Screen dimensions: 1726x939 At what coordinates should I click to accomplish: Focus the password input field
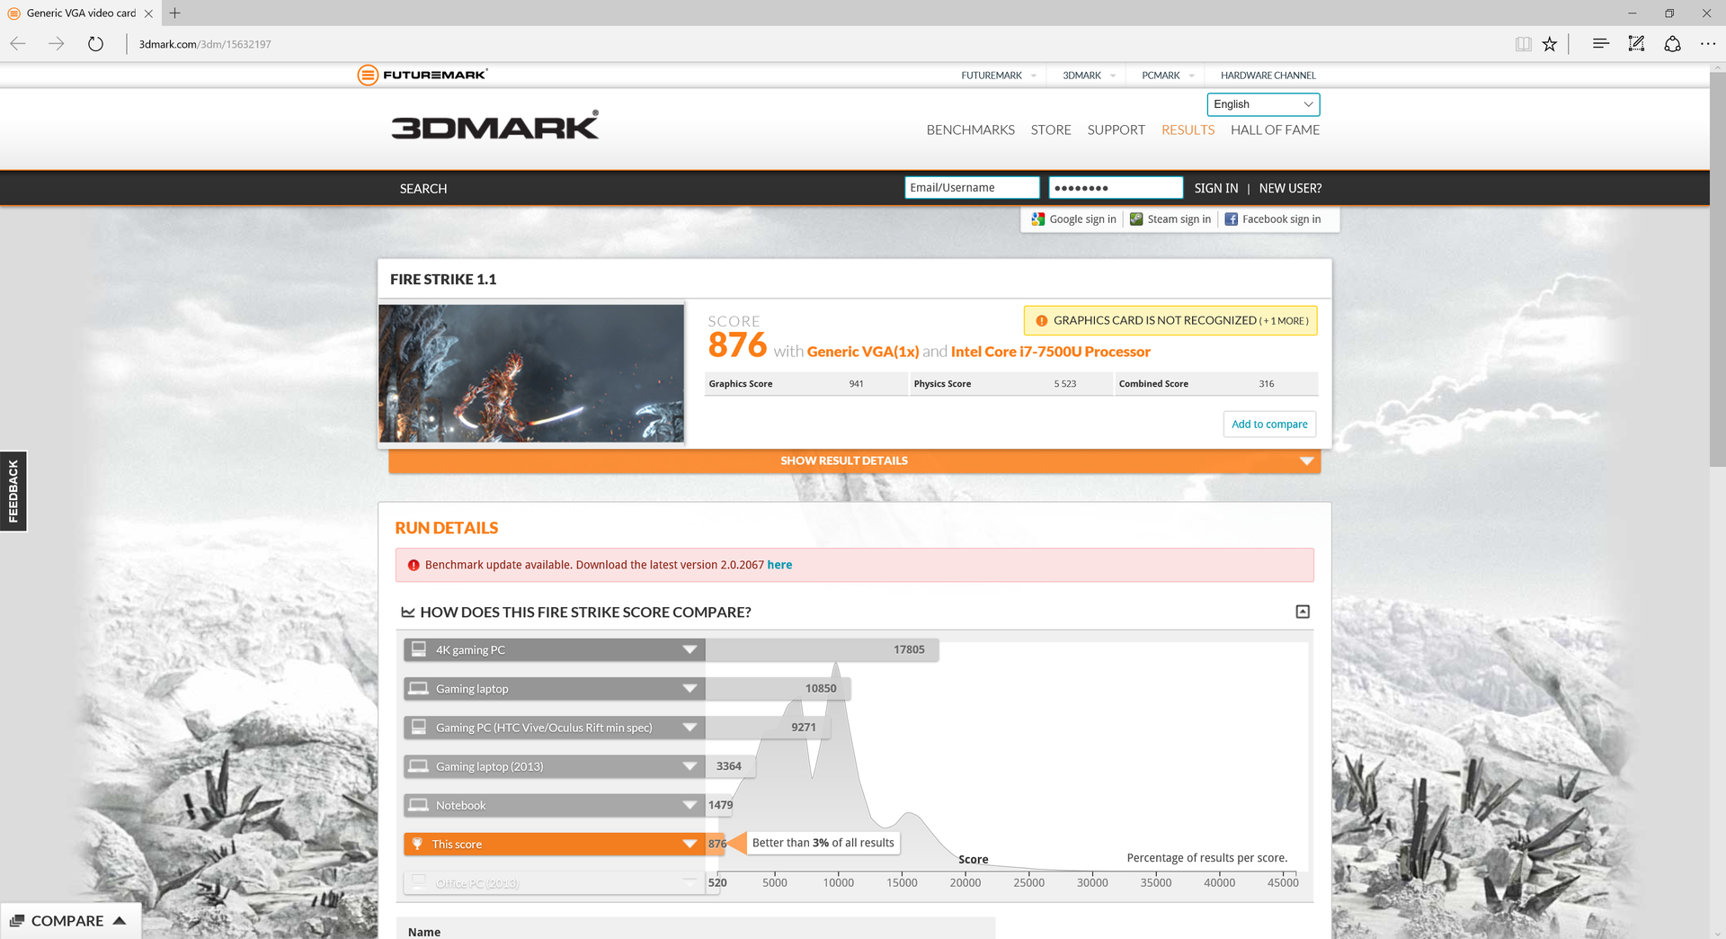point(1116,188)
